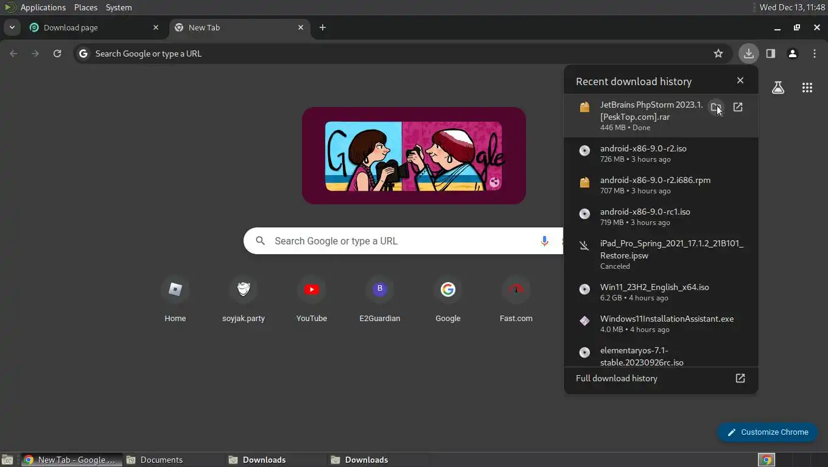Screen dimensions: 828x467
Task: Select JetBrains PhpStorm rar download entry
Action: pyautogui.click(x=661, y=116)
